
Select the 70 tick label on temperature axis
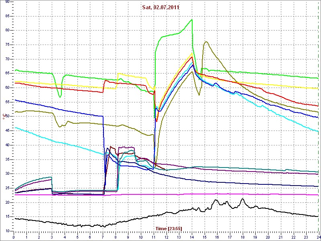(7, 59)
